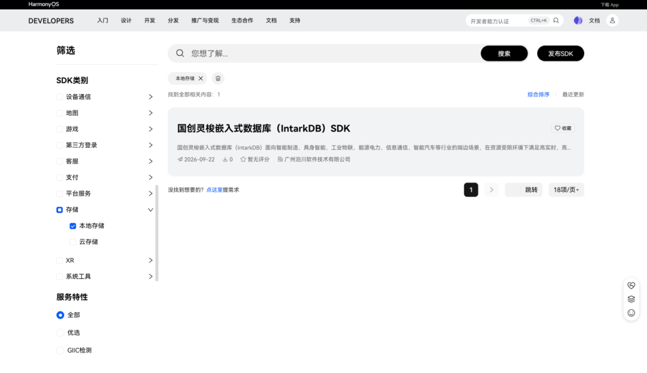Screen dimensions: 647x373
Task: Clear all filters with the trash icon
Action: point(218,78)
